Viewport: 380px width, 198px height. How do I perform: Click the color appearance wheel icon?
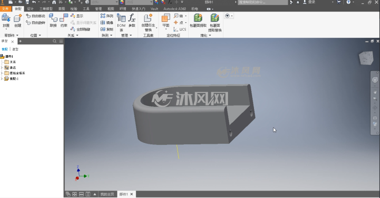click(122, 2)
